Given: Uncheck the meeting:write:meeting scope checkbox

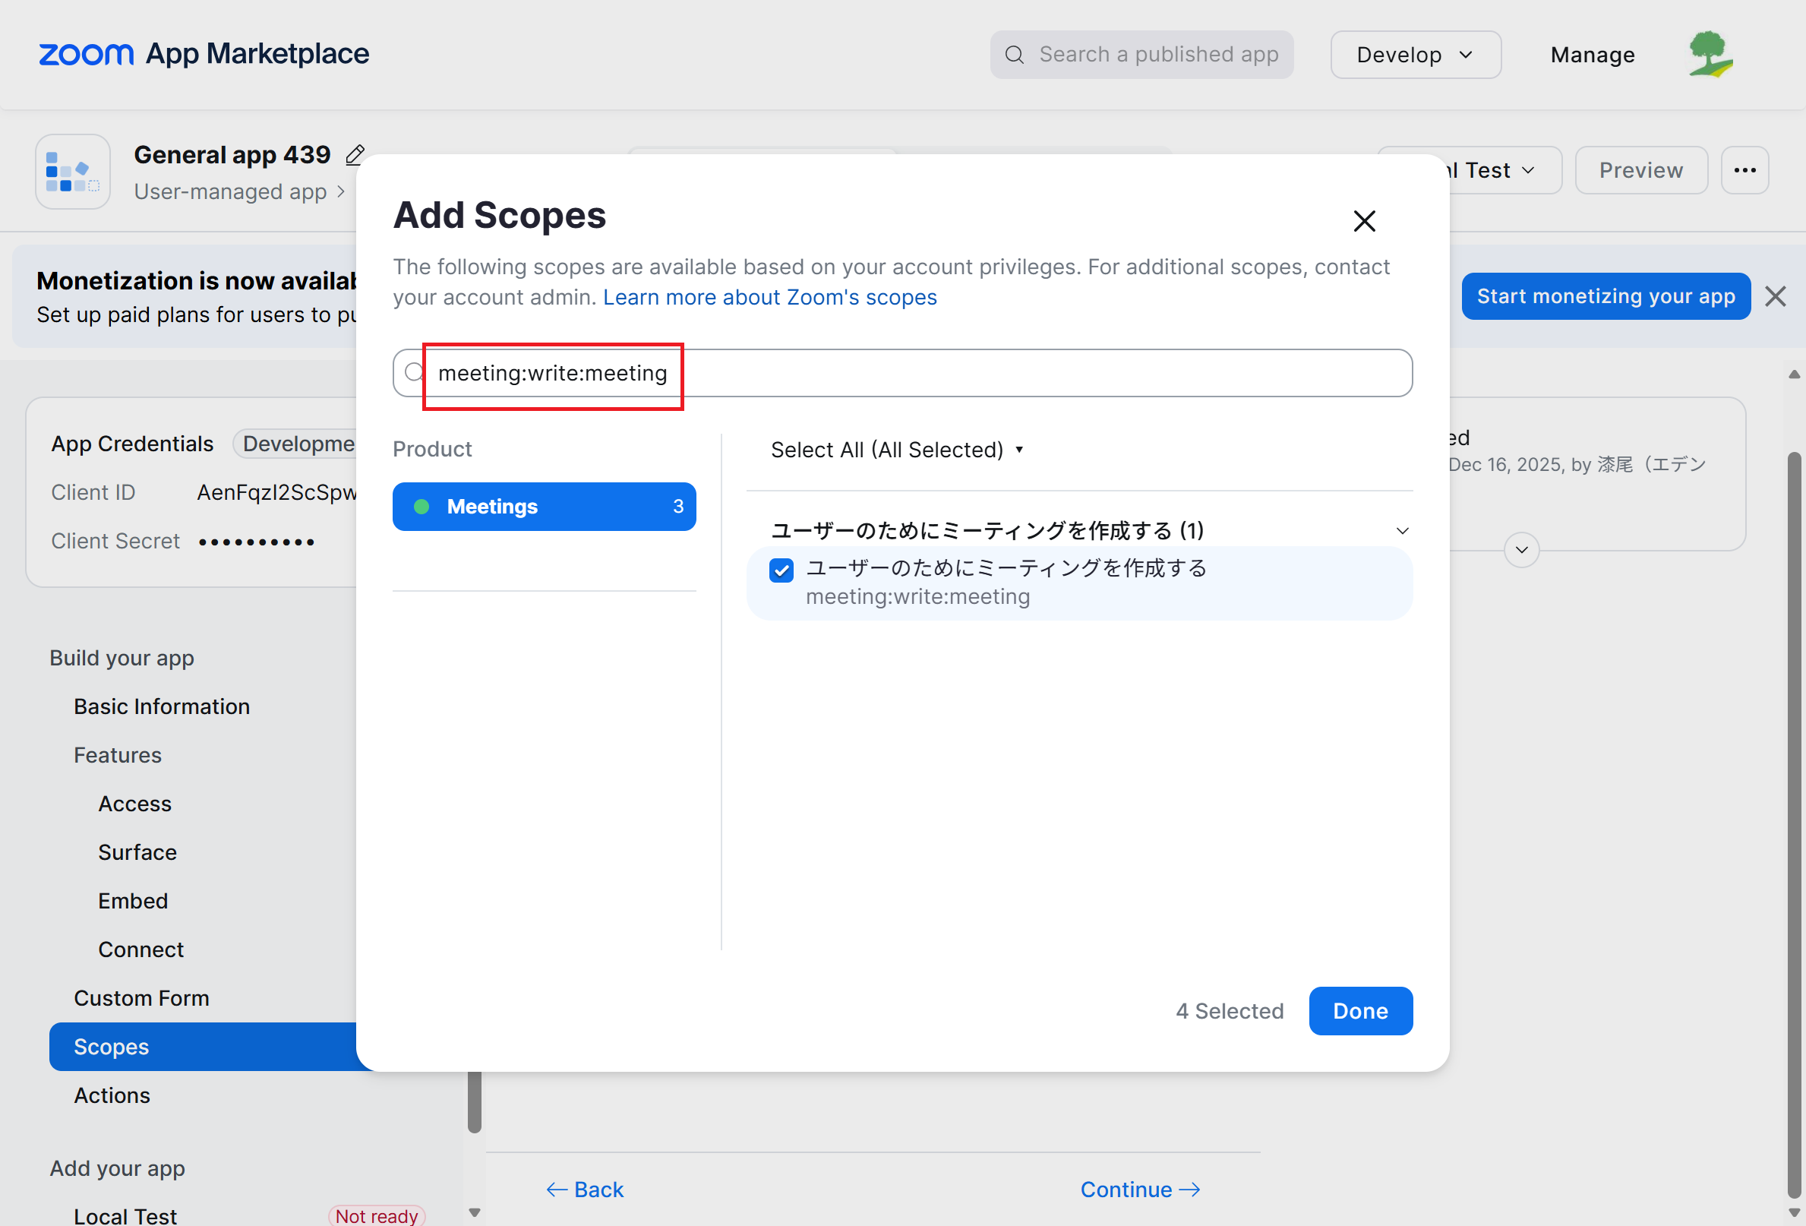Looking at the screenshot, I should [781, 570].
